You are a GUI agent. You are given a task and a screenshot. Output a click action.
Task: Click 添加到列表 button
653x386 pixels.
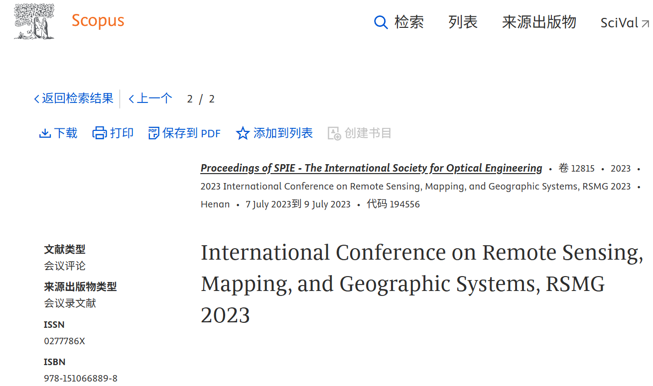pos(274,133)
